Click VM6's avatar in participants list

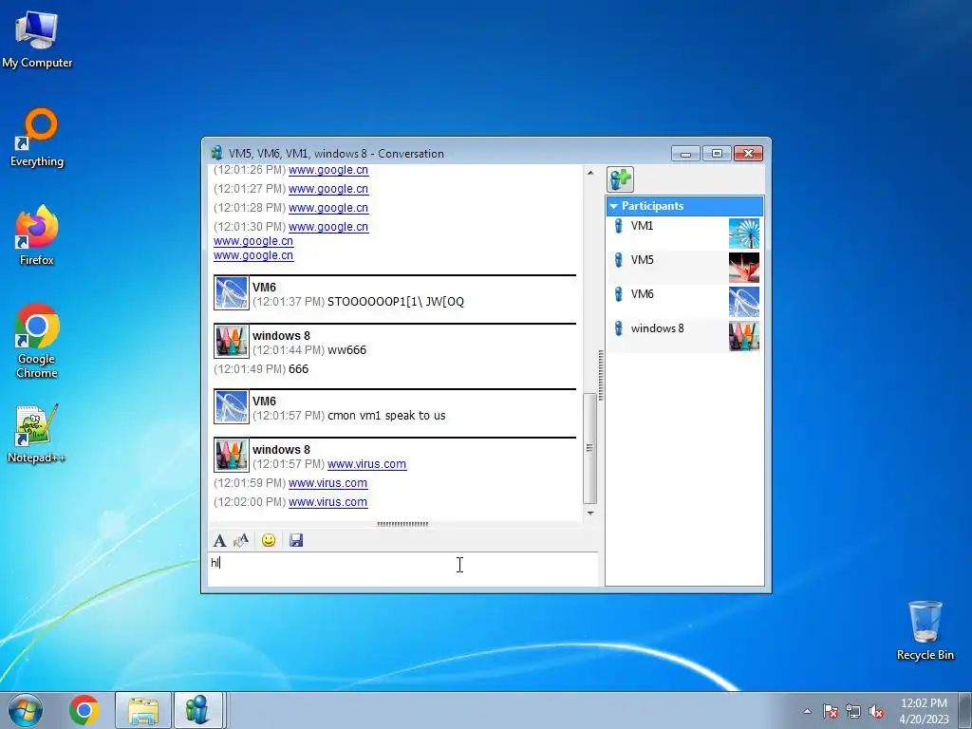(x=744, y=301)
